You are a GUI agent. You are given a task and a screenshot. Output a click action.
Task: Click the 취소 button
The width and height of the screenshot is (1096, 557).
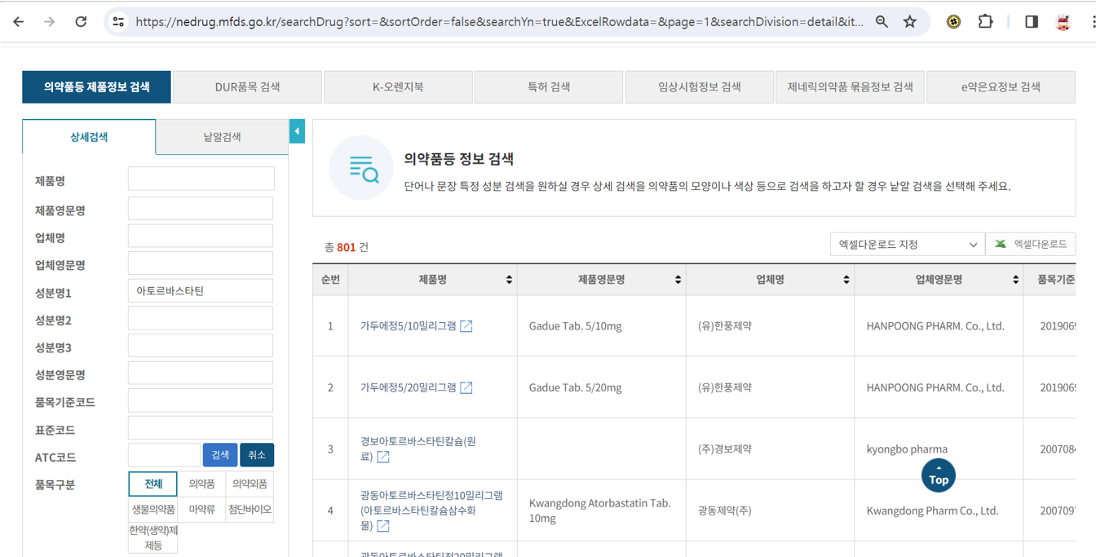pyautogui.click(x=257, y=455)
